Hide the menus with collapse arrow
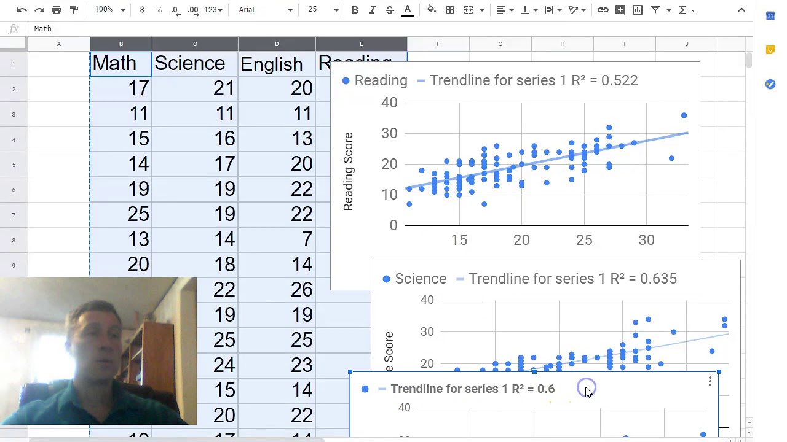The width and height of the screenshot is (787, 442). tap(742, 10)
